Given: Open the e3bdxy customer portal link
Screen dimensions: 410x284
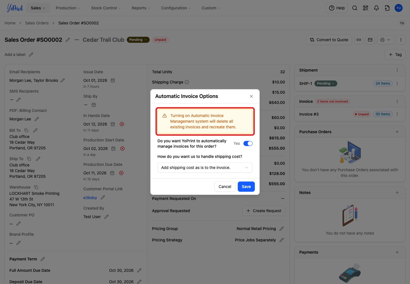Looking at the screenshot, I should pos(90,198).
